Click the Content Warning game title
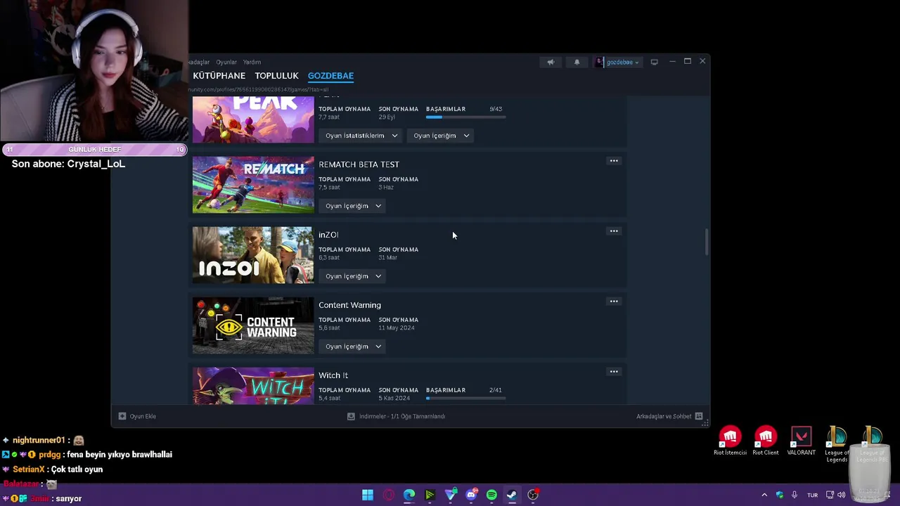The width and height of the screenshot is (900, 506). pyautogui.click(x=349, y=305)
